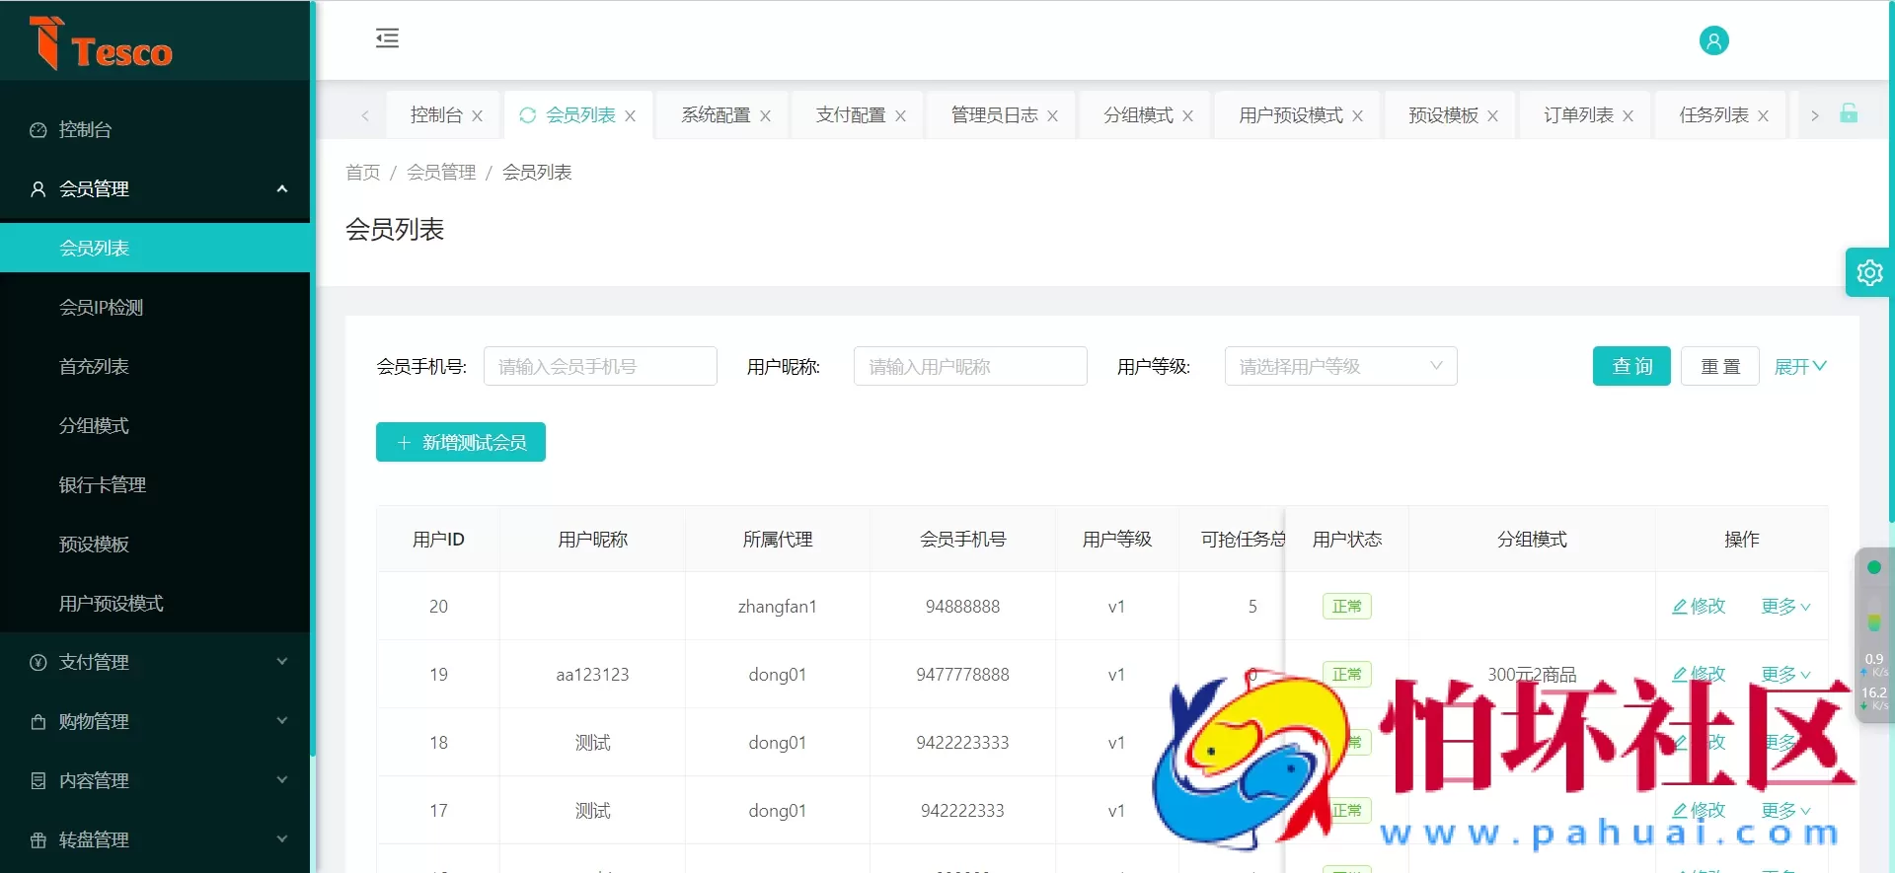
Task: Collapse the 会员管理 sidebar menu
Action: point(155,188)
